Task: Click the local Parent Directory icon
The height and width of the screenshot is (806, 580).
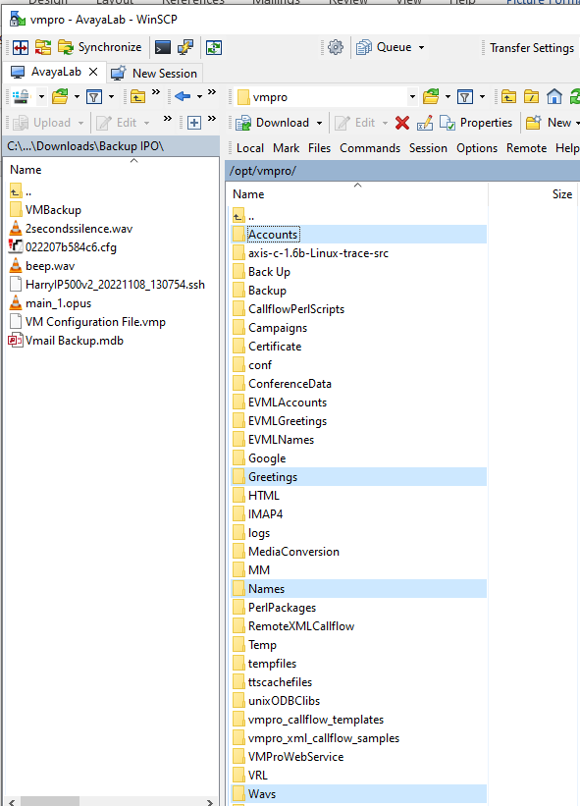Action: tap(137, 96)
